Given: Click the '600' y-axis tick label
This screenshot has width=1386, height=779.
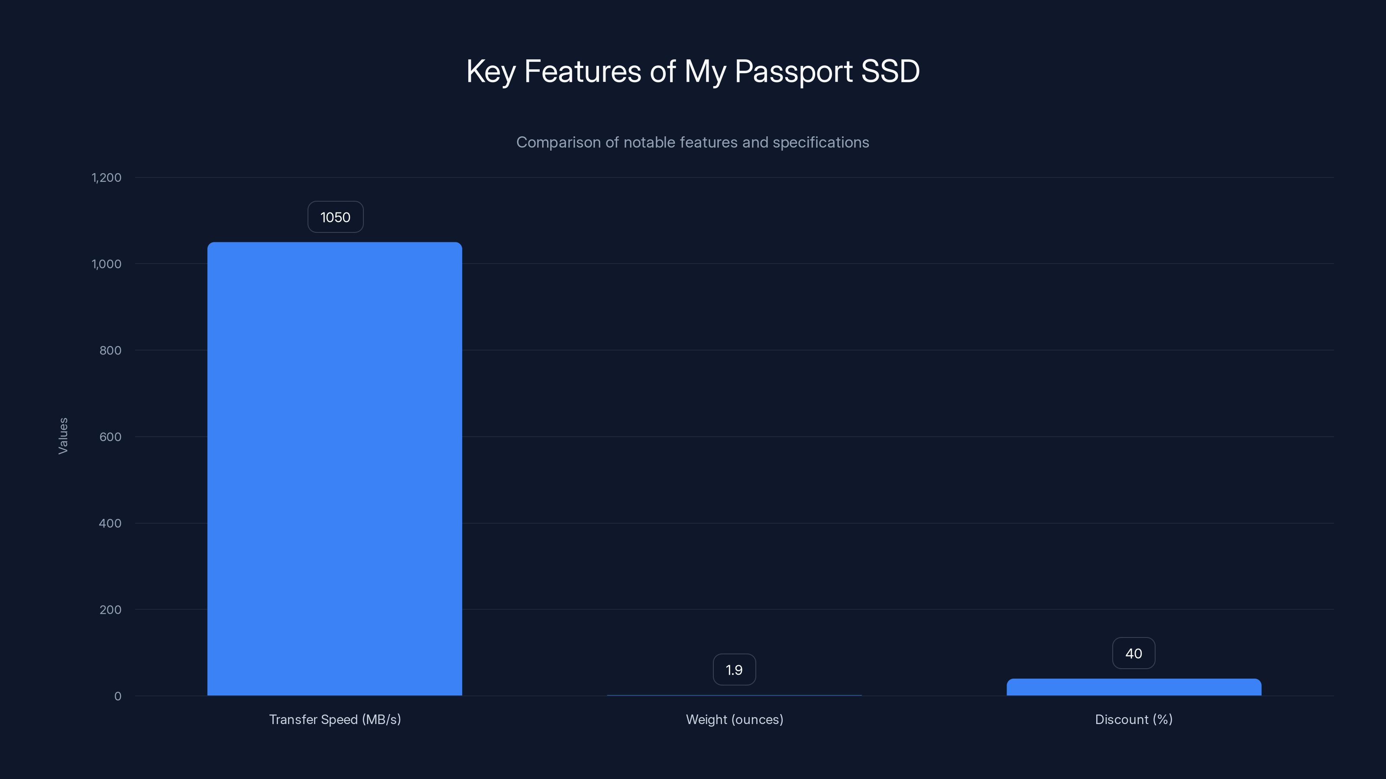Looking at the screenshot, I should click(110, 437).
